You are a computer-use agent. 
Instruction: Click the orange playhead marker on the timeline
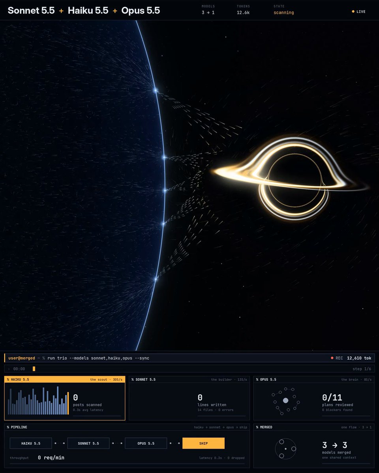(x=34, y=369)
